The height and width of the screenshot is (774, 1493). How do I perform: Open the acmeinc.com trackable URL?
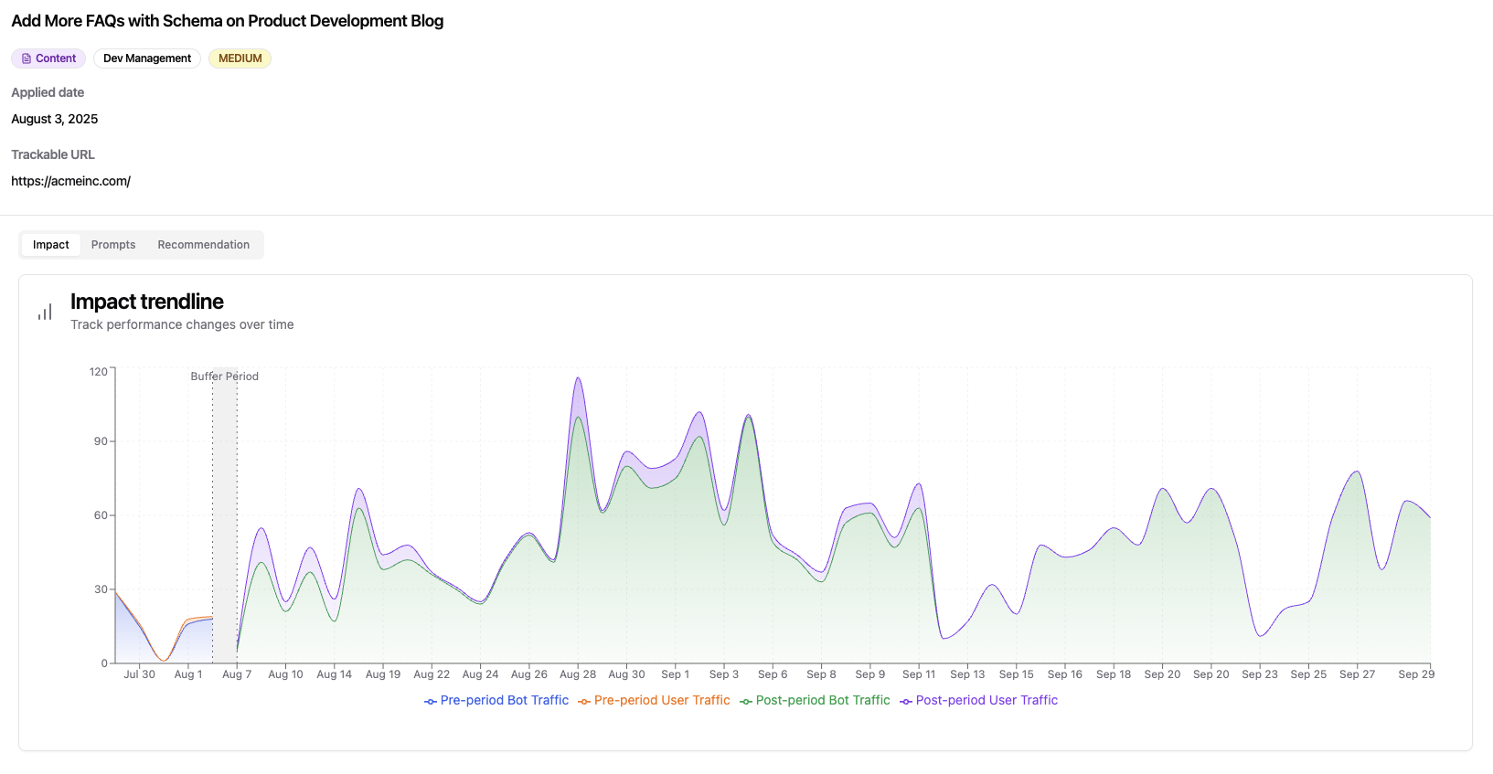point(70,181)
